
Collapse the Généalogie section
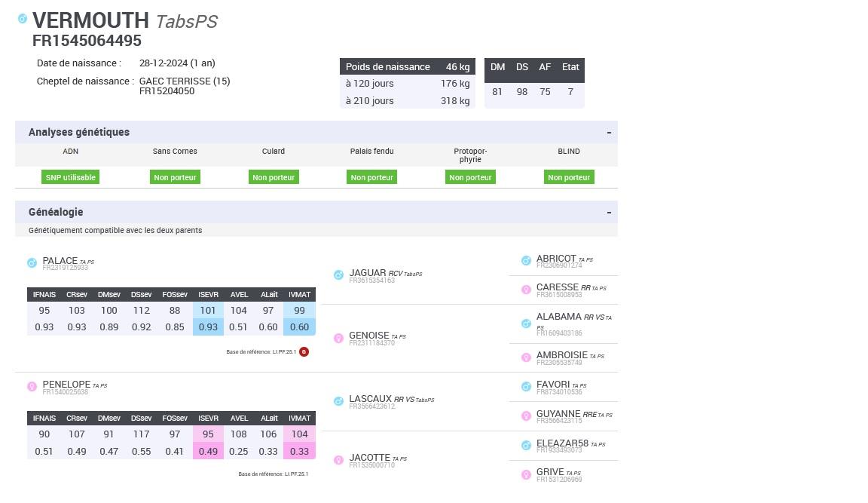pyautogui.click(x=608, y=213)
